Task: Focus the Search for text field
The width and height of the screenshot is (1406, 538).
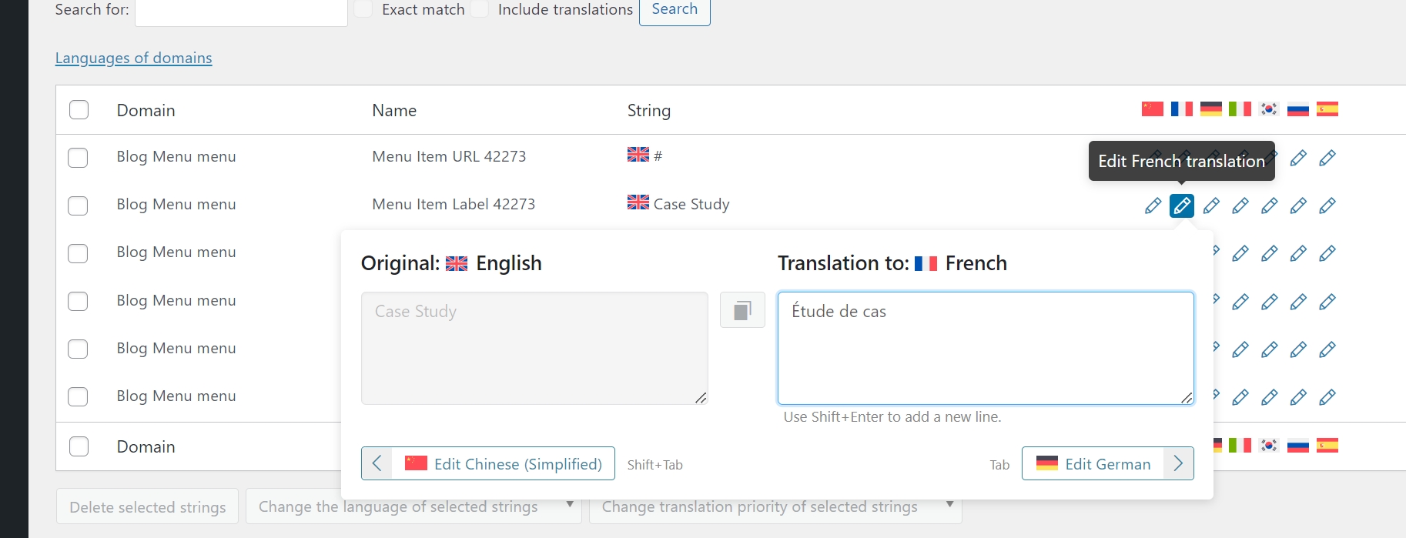Action: point(241,12)
